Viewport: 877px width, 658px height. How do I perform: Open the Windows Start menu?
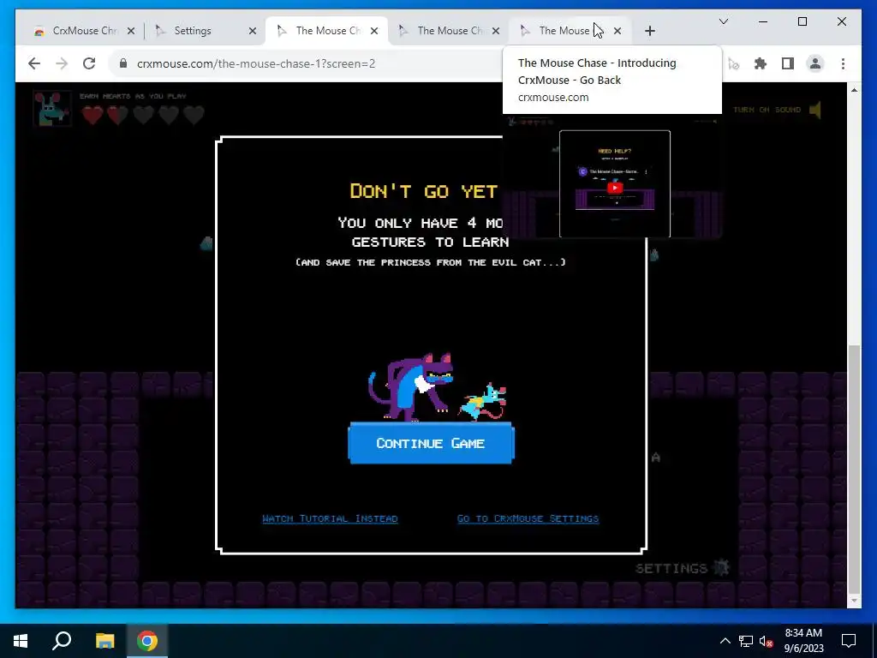click(21, 641)
